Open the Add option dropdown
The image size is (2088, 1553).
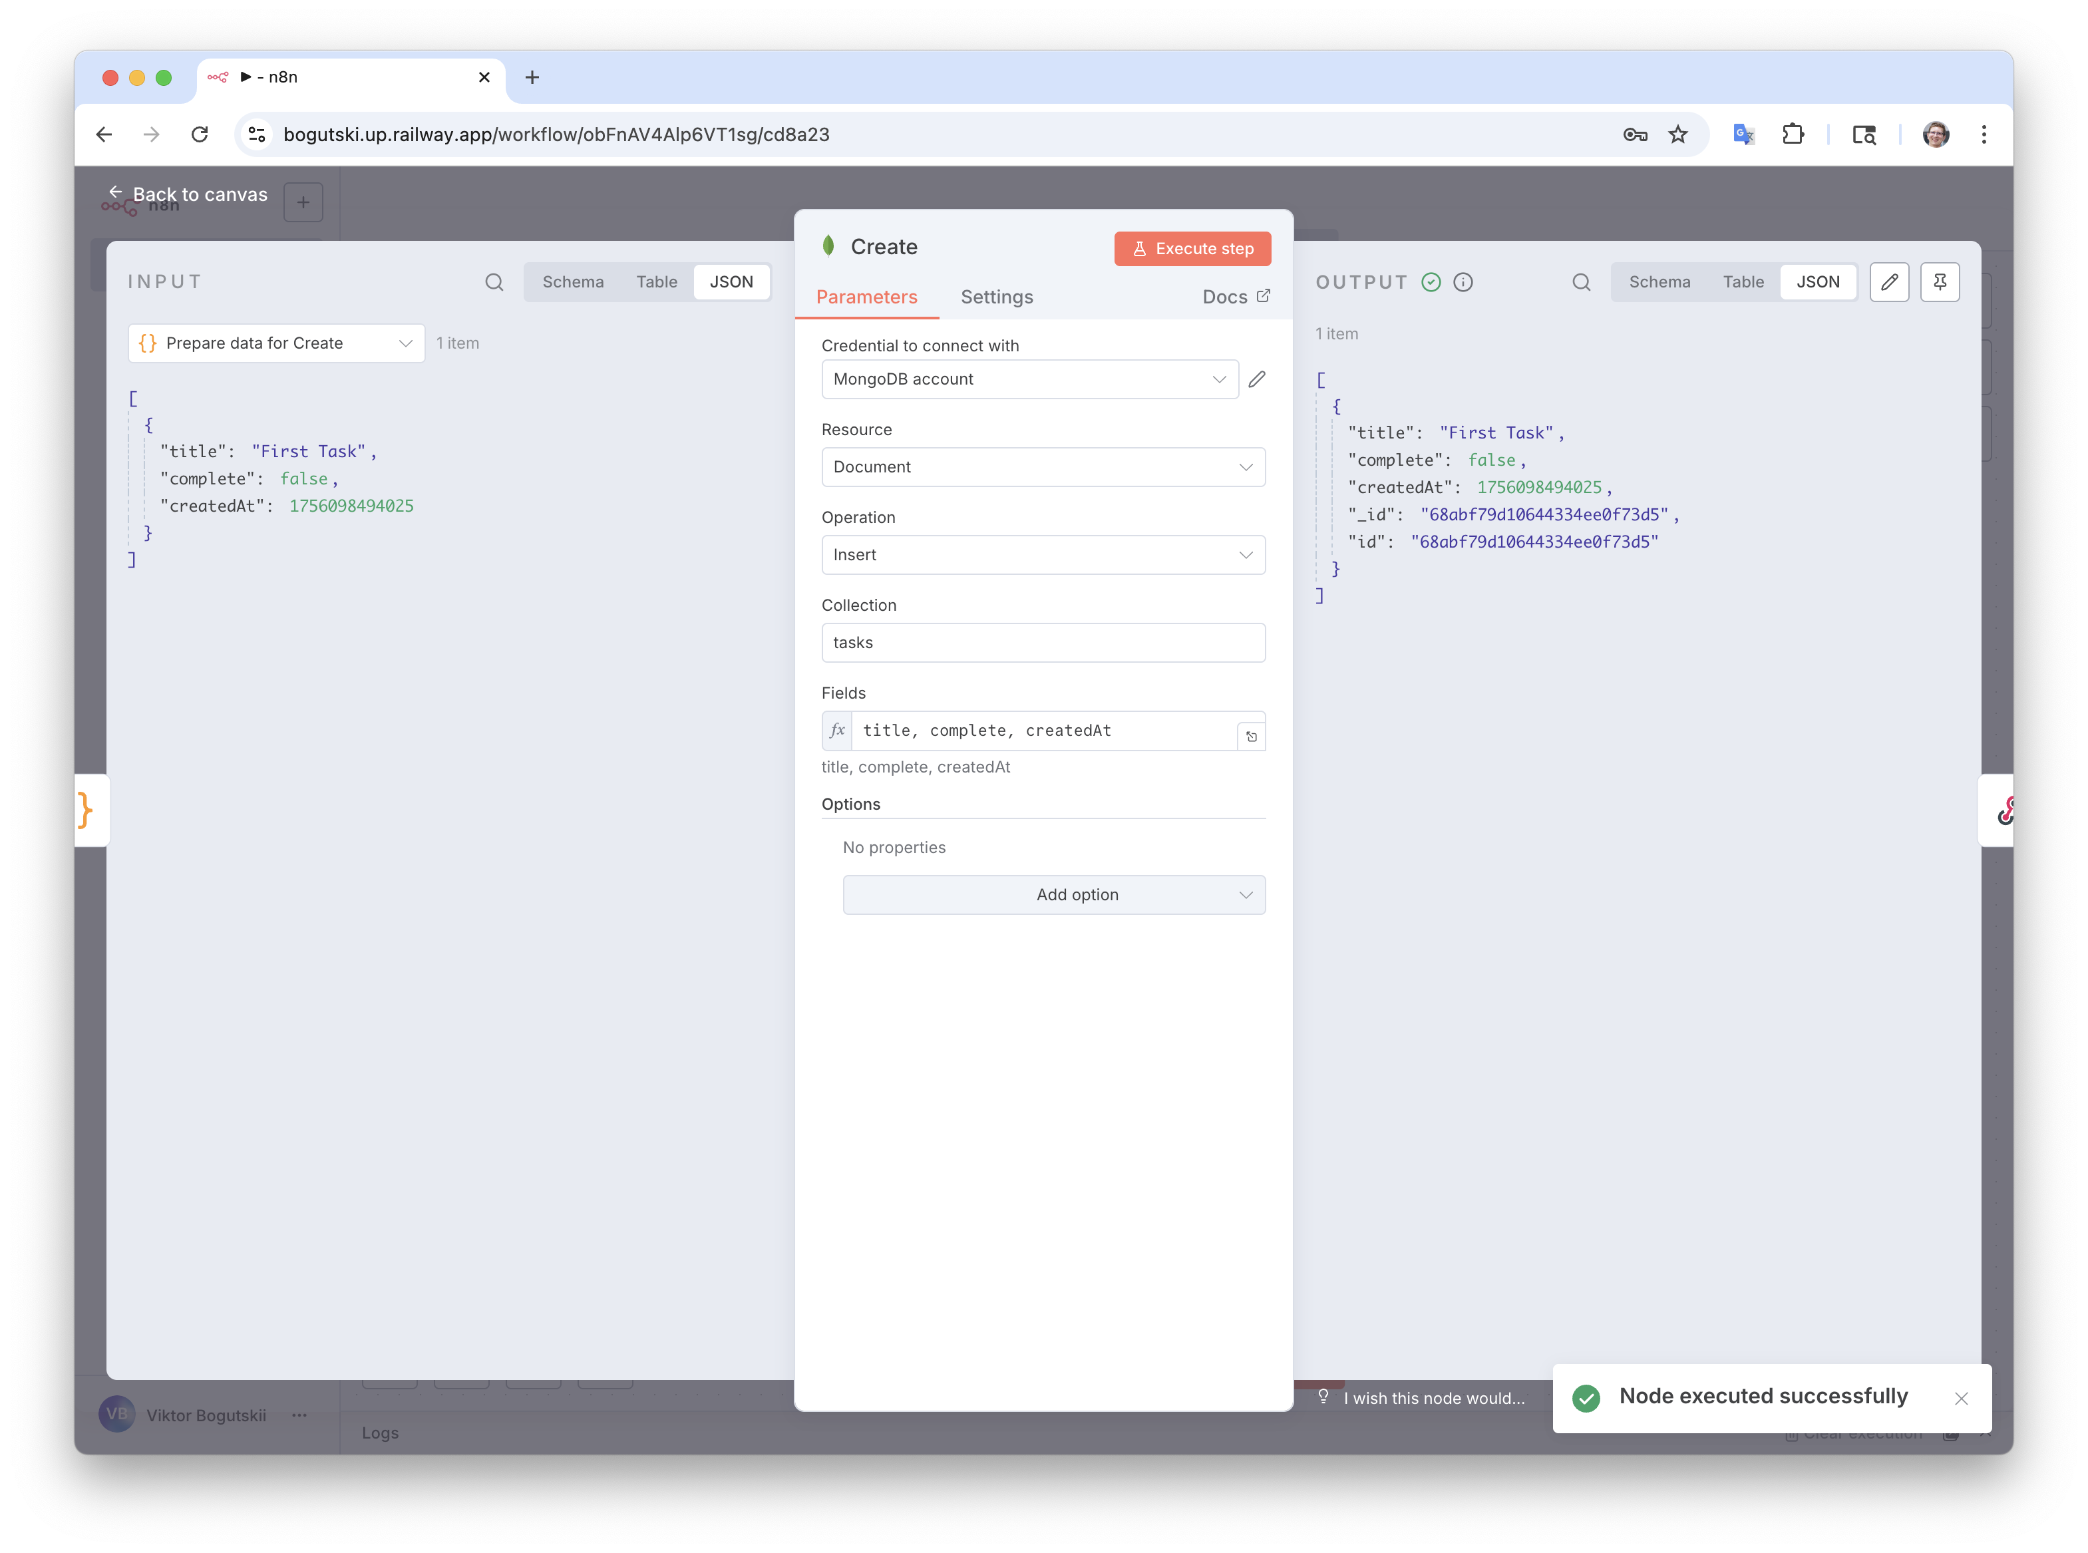click(1054, 895)
